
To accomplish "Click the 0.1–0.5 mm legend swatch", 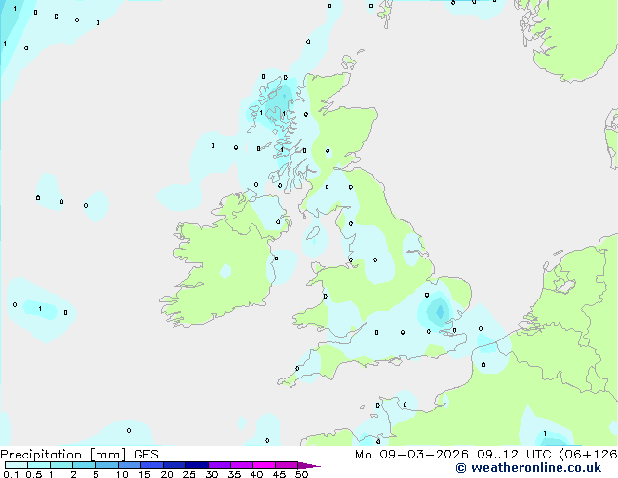I will (x=17, y=465).
